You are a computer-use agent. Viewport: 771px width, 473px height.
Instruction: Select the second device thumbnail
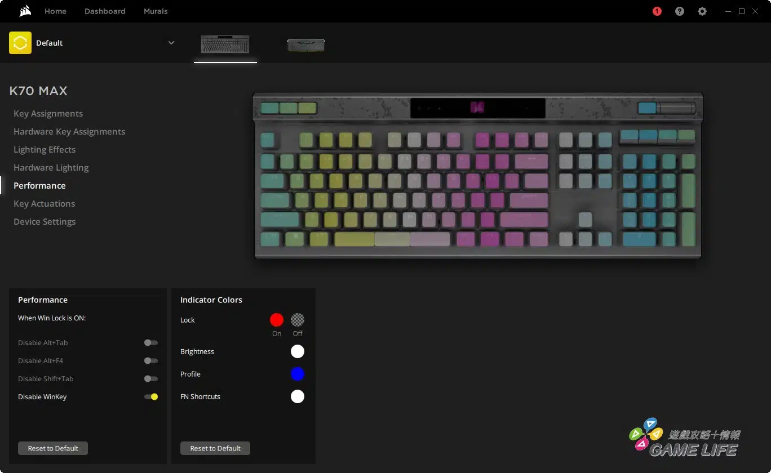(305, 45)
